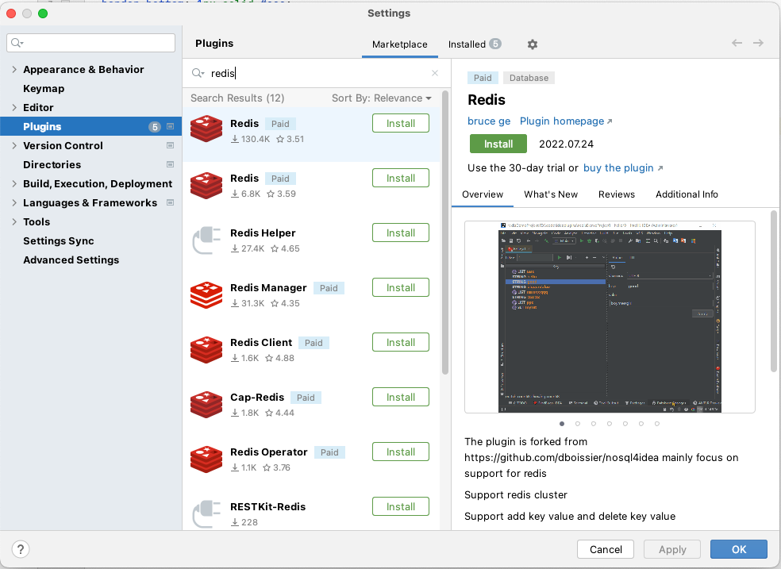Screen dimensions: 781x569
Task: Select the RESTKit-Redis plug icon
Action: point(206,514)
